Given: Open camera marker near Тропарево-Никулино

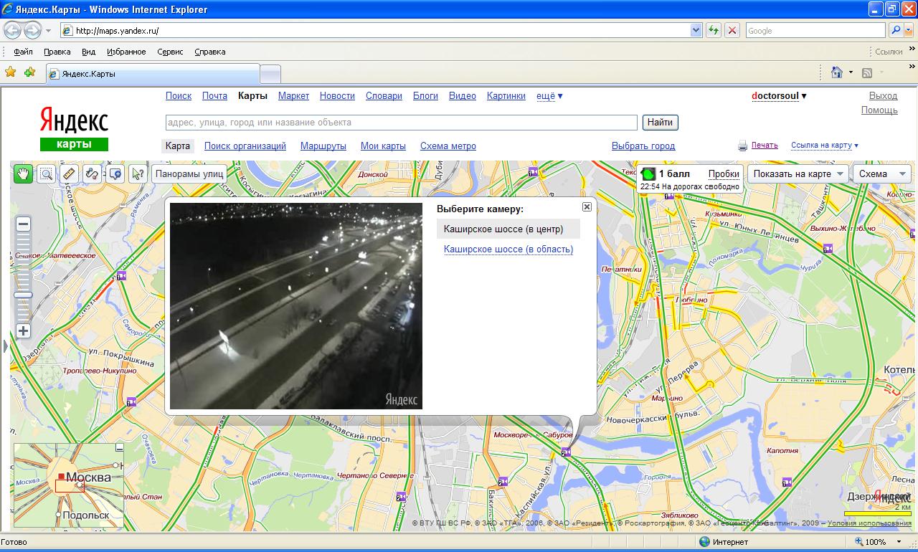Looking at the screenshot, I should click(131, 402).
